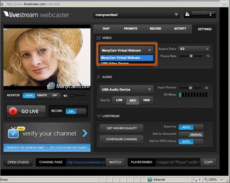Viewport: 230px width, 183px height.
Task: Click the speaker volume icon
Action: point(65,96)
